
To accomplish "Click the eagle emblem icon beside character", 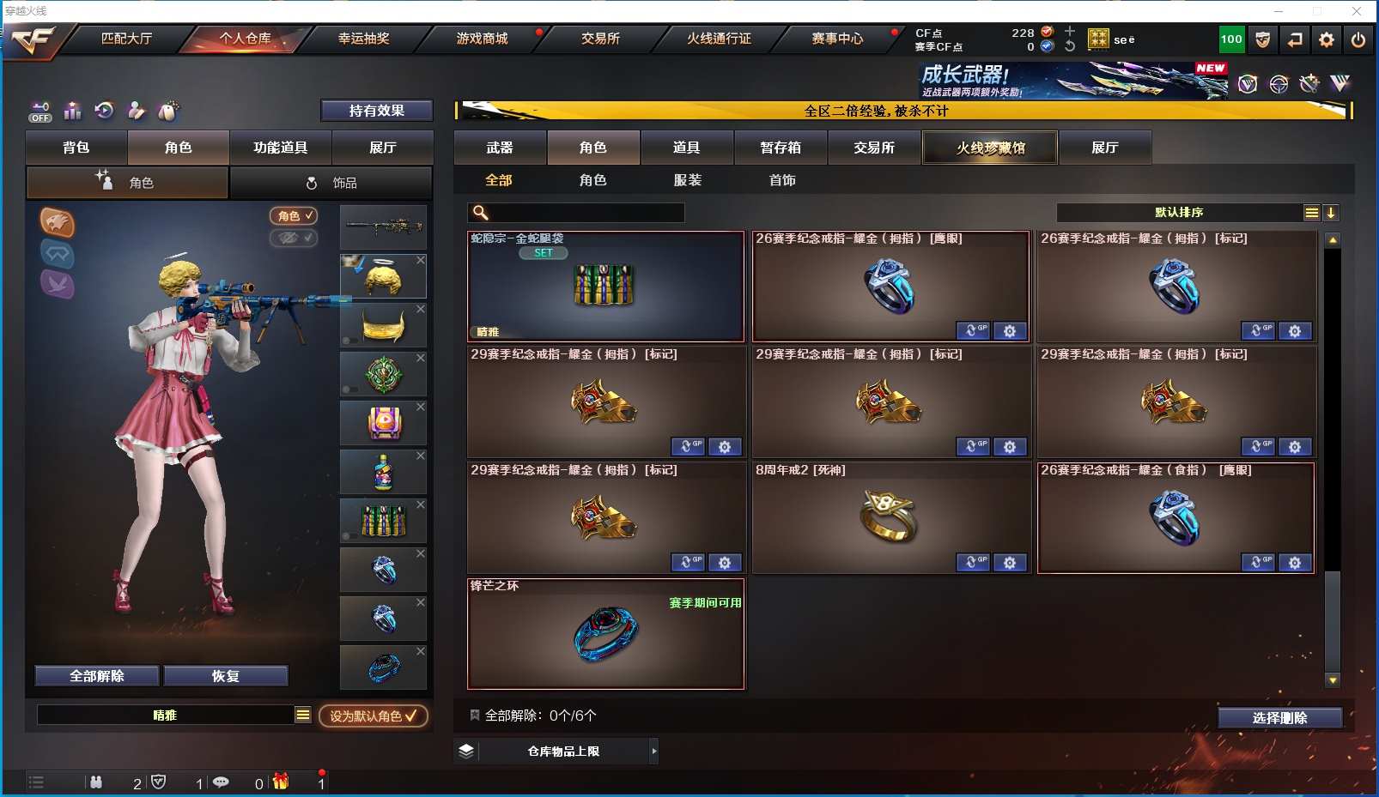I will pyautogui.click(x=58, y=223).
